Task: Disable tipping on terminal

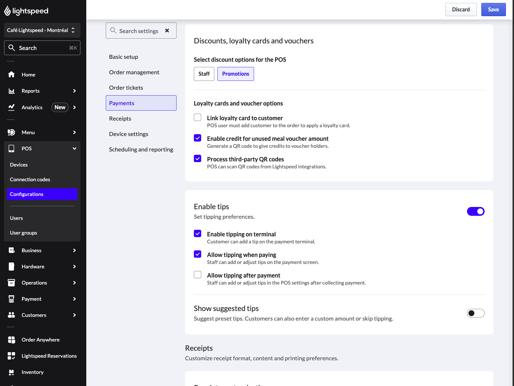Action: tap(198, 233)
